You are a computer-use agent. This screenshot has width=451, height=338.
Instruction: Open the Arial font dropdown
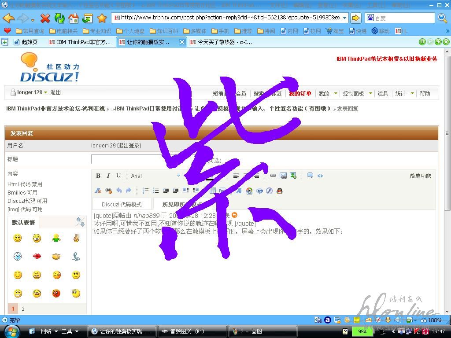[178, 176]
